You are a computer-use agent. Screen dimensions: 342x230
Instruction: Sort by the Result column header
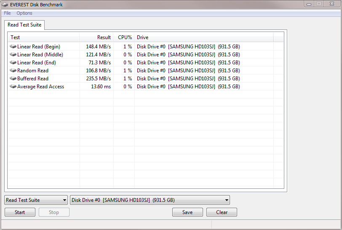tap(96, 37)
